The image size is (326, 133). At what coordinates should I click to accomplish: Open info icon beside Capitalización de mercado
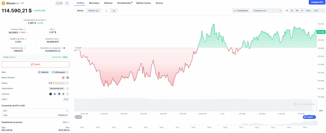(x=46, y=20)
